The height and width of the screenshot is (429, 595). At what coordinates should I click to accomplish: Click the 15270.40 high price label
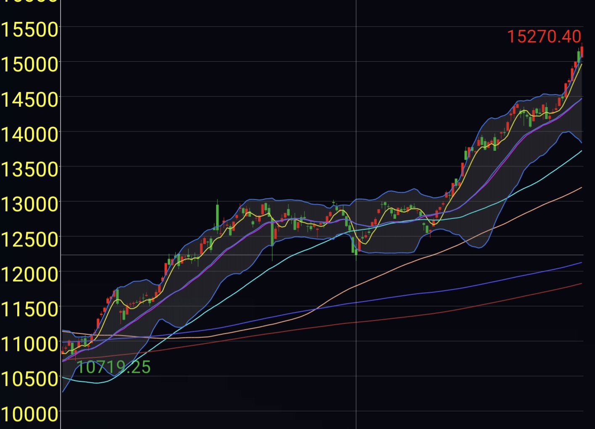coord(544,37)
